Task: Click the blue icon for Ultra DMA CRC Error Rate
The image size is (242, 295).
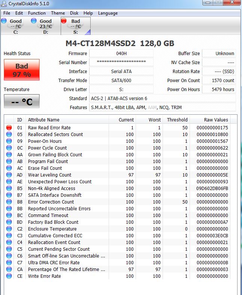Action: pos(9,262)
